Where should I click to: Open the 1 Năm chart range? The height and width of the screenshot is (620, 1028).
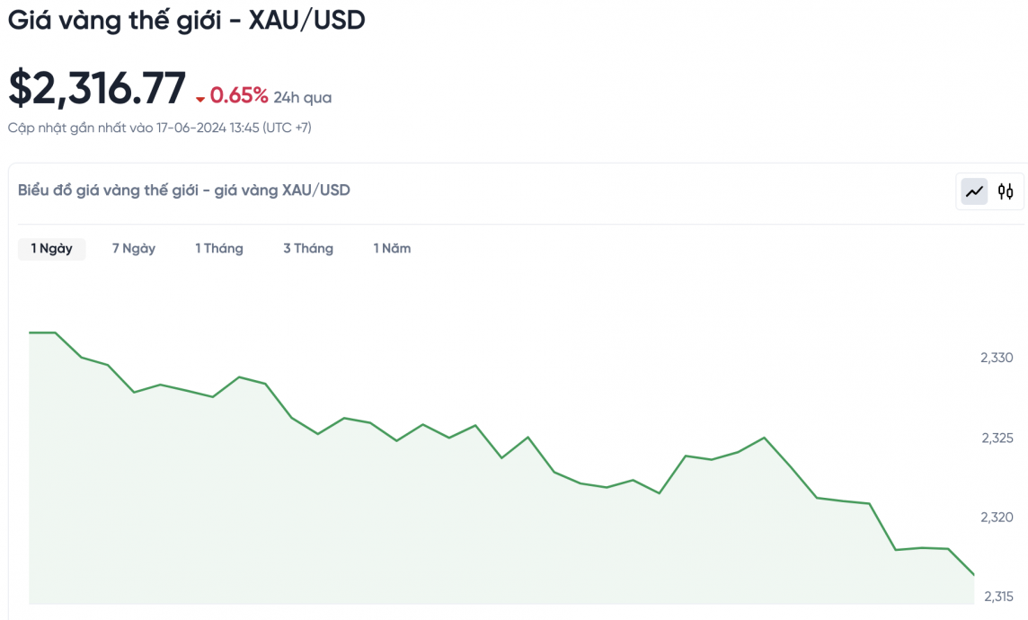coord(392,249)
